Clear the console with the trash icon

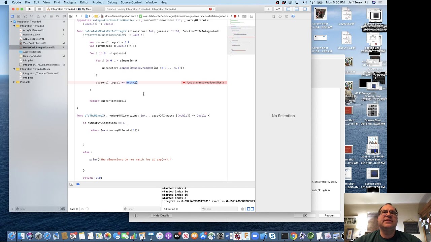(242, 209)
